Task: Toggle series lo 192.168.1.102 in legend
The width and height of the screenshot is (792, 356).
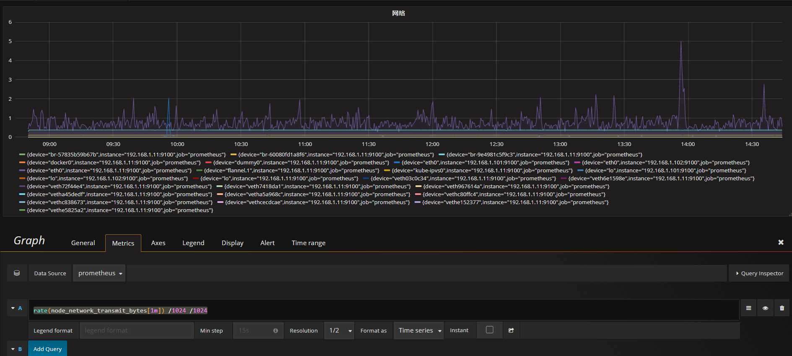Action: [107, 179]
